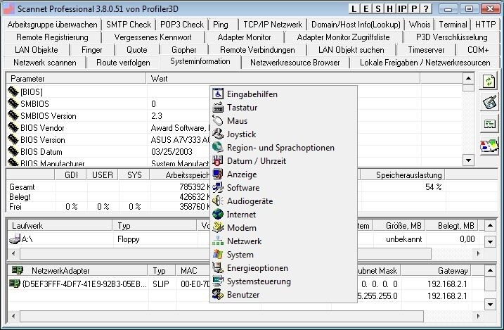504x330 pixels.
Task: Click the IP title bar button
Action: coord(402,8)
